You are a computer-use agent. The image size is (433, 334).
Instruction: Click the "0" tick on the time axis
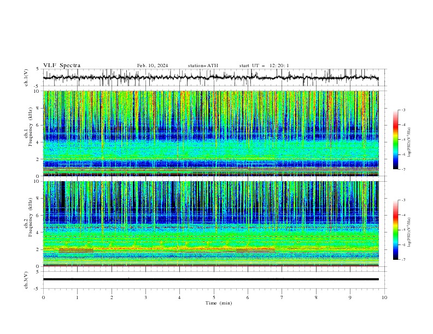pyautogui.click(x=43, y=297)
